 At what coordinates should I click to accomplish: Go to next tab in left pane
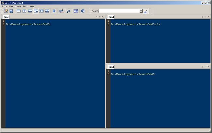[100, 17]
